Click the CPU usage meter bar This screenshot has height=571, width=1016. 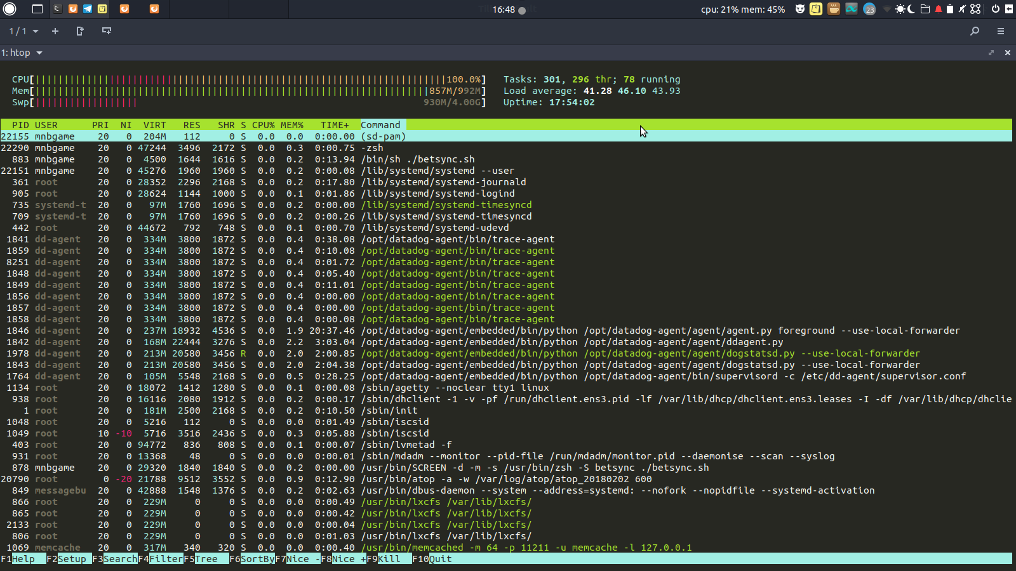[x=249, y=79]
